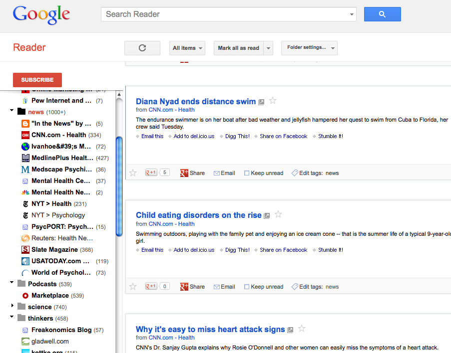Click the sidebar scrollbar thumb

(119, 186)
